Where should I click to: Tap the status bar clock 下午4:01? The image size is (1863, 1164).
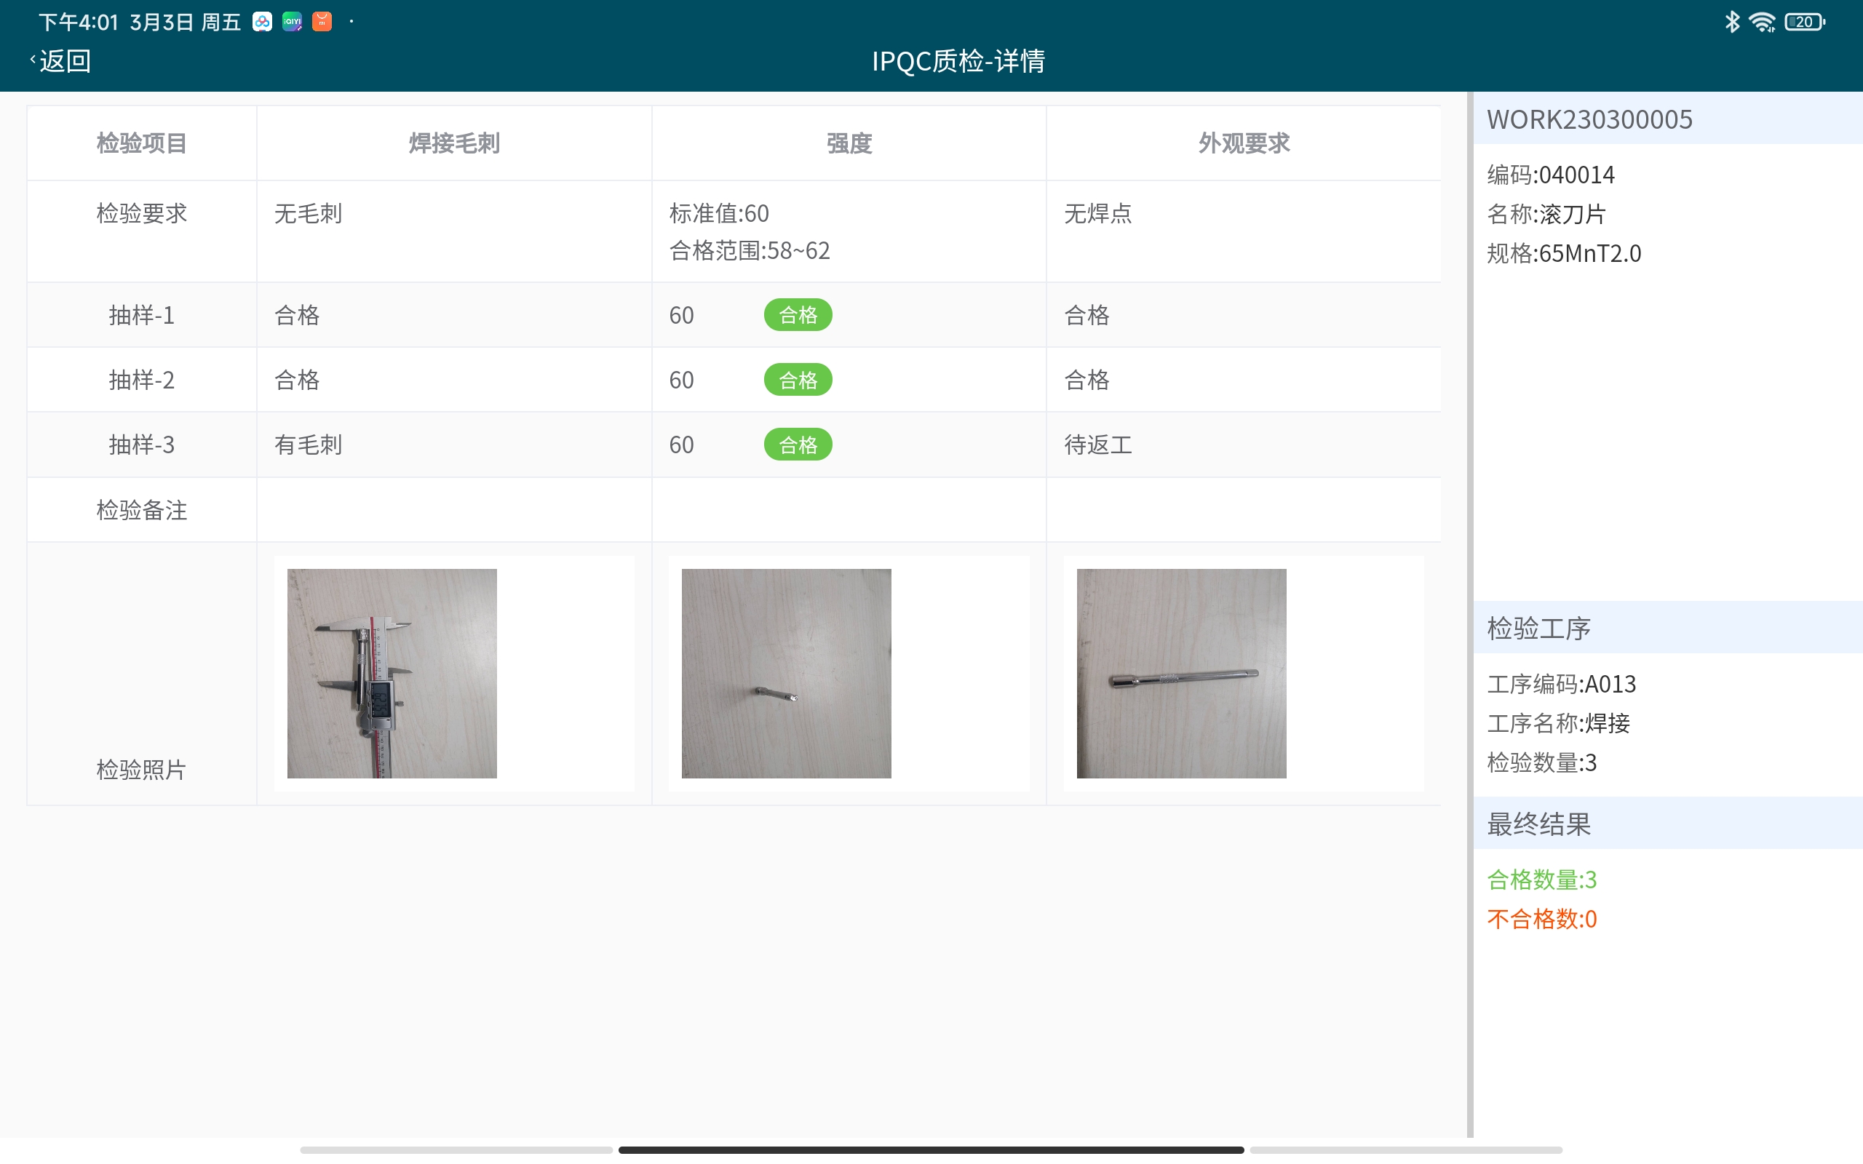coord(79,22)
